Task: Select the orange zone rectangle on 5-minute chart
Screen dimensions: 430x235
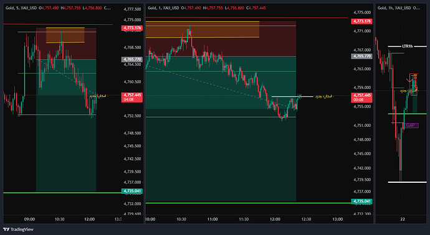Action: [x=65, y=35]
